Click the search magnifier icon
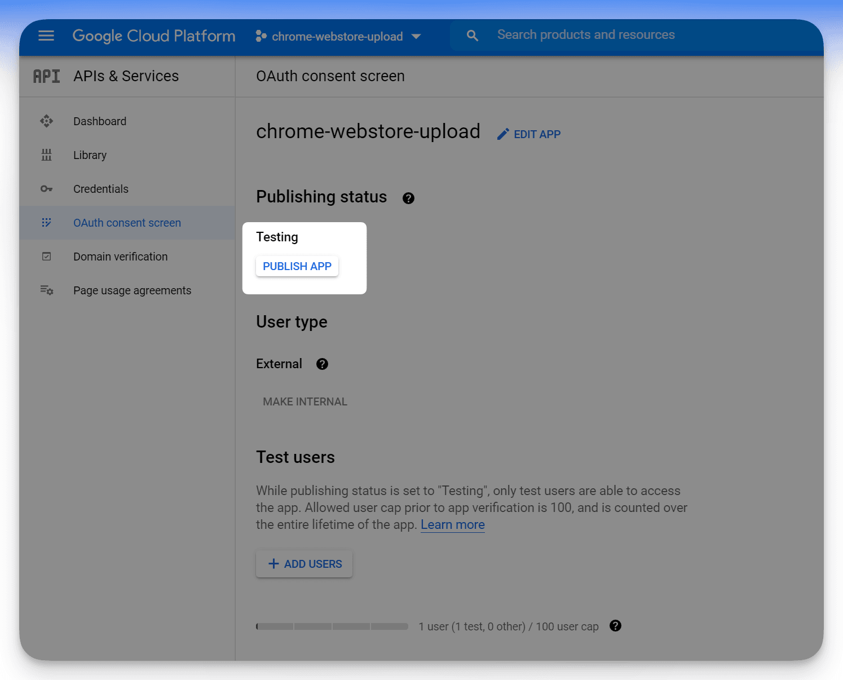Viewport: 843px width, 680px height. [473, 36]
